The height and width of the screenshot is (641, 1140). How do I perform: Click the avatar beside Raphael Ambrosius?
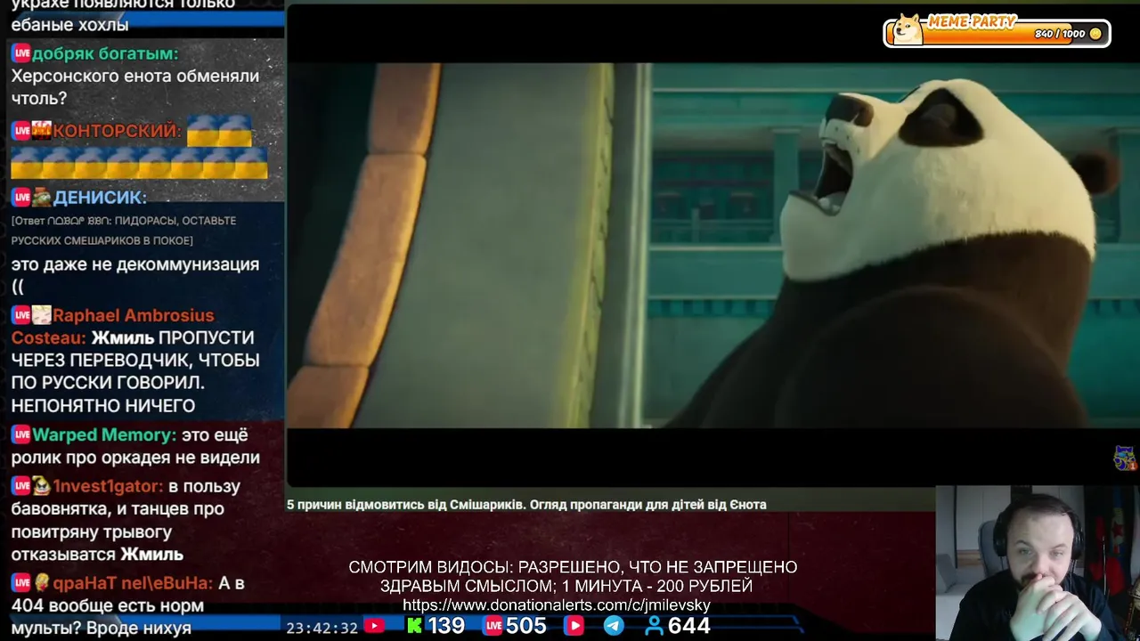point(42,315)
